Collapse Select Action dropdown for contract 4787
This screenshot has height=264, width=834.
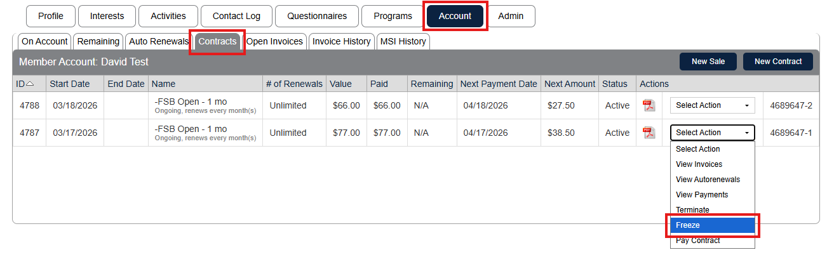click(712, 133)
